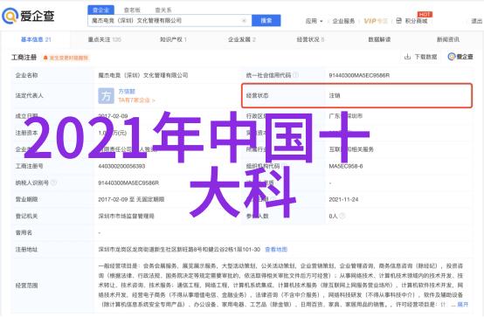Screen dimensions: 484x317
Task: Switch to the 查关系 search tab
Action: coord(163,10)
